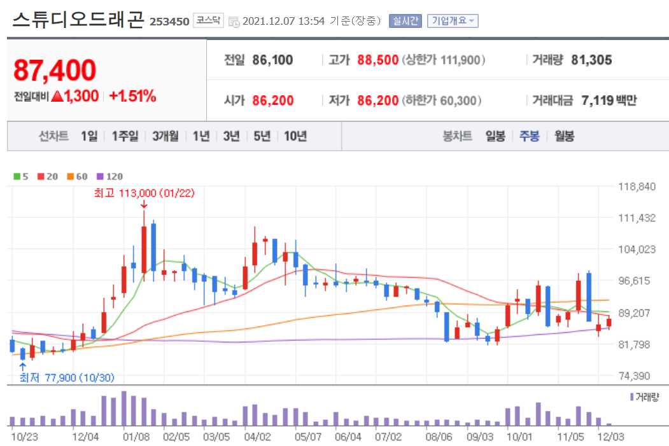Open the 기업개요 dropdown
The height and width of the screenshot is (446, 669).
pyautogui.click(x=453, y=21)
